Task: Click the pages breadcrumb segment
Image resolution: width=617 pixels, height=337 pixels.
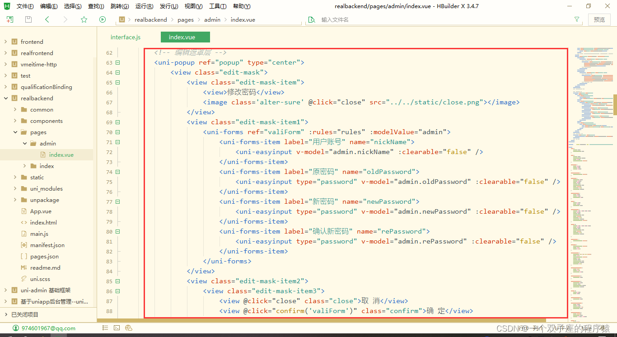Action: (186, 19)
